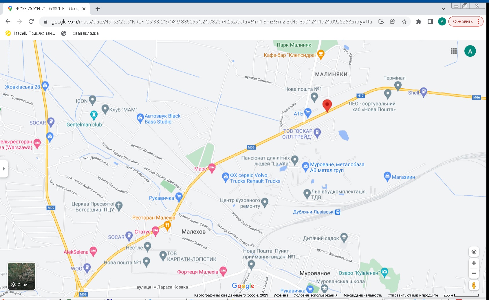
Task: Center map on your location
Action: (x=474, y=252)
